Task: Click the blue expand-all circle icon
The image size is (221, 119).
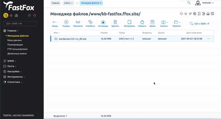Action: (29, 15)
